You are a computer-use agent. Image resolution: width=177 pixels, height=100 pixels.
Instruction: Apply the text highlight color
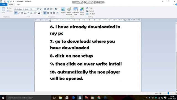[x=35, y=13]
